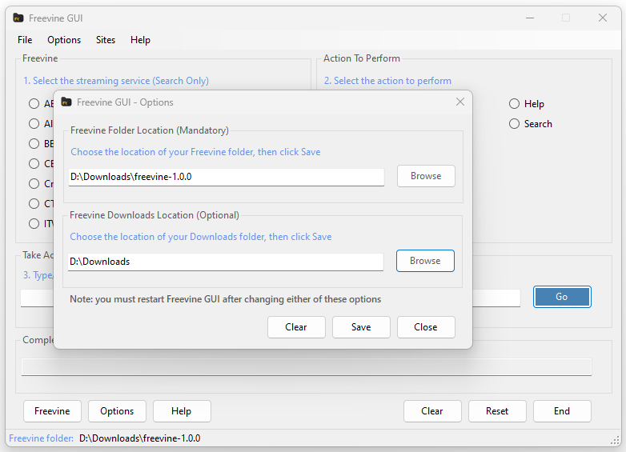Click the Reset button at the bottom
This screenshot has width=626, height=452.
[497, 411]
